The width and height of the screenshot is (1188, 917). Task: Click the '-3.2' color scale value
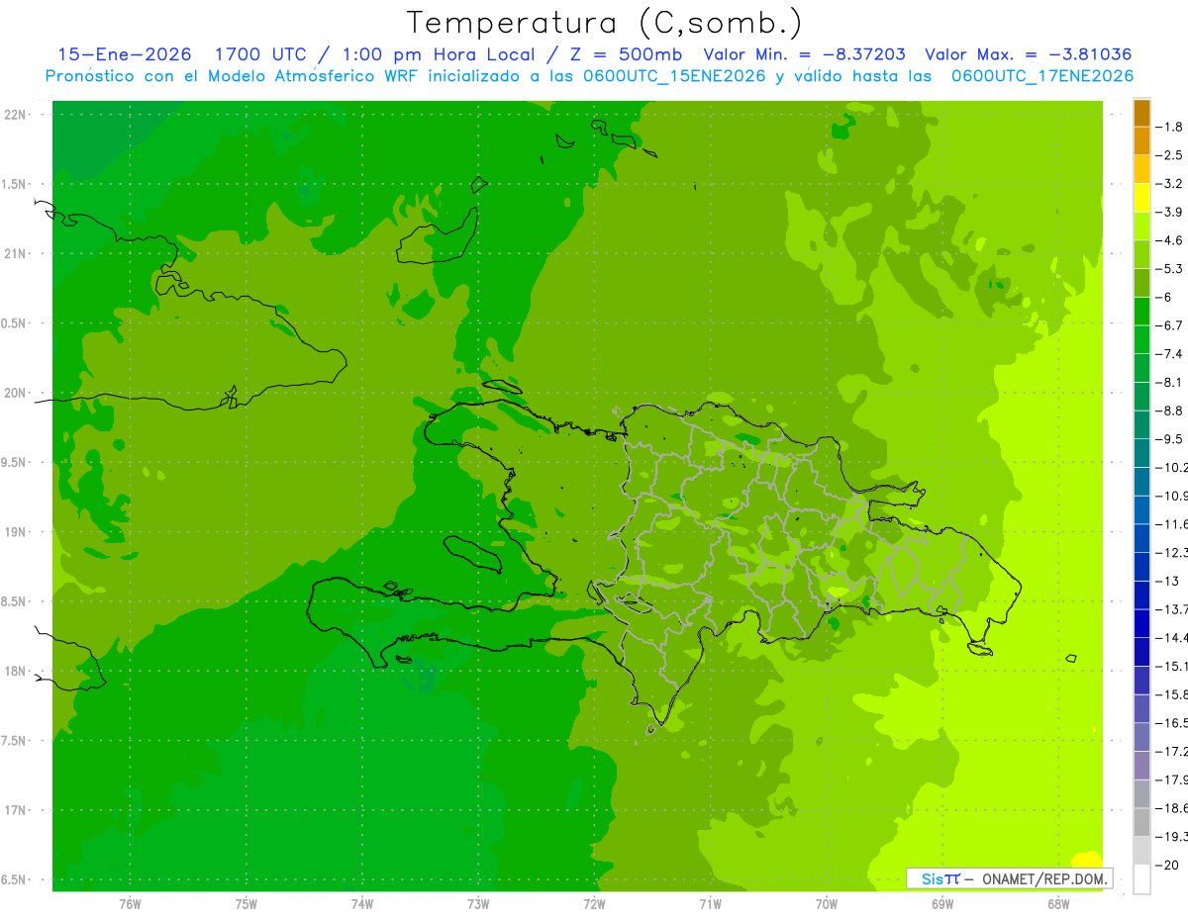pos(1169,184)
